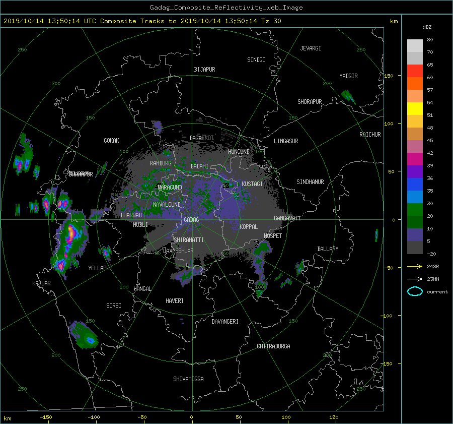This screenshot has height=424, width=453.
Task: Click the YELLAPUR city label
Action: [100, 268]
